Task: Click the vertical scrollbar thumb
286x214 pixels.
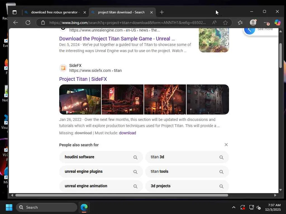Action: (280, 55)
